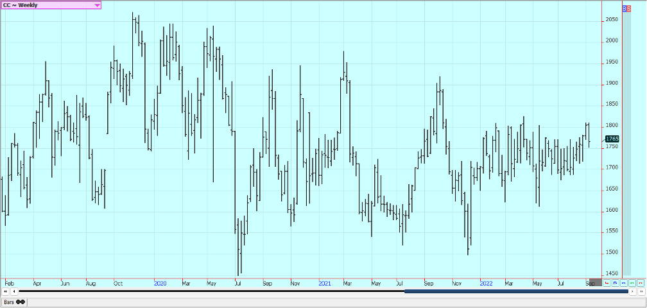
Task: Click the Feb label on time axis
Action: pyautogui.click(x=10, y=284)
